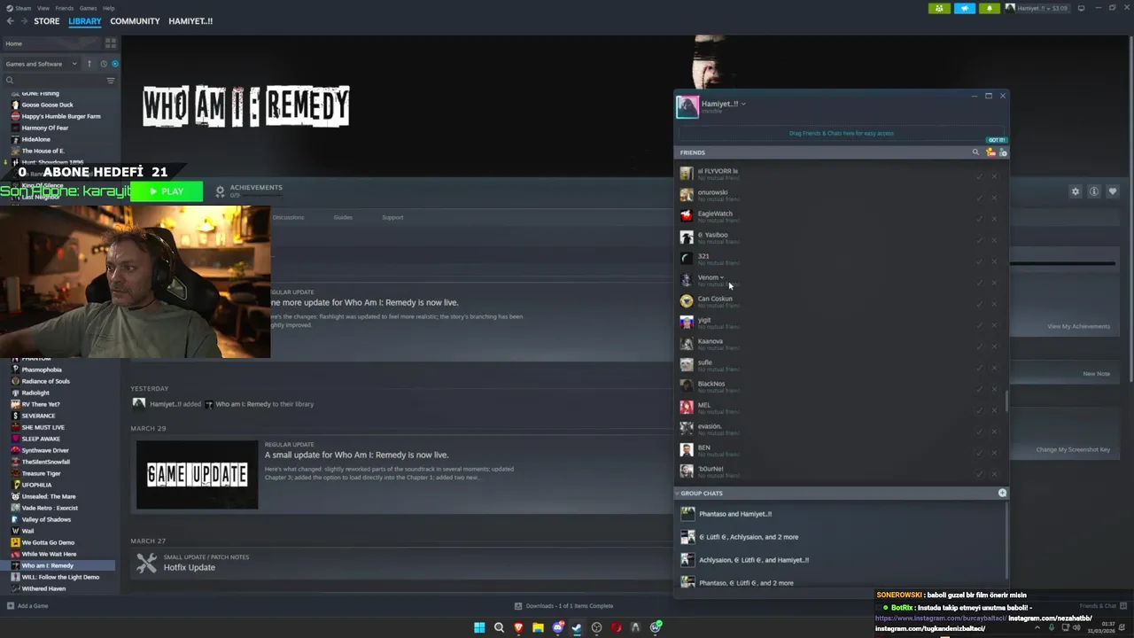
Task: Switch library to collections grid view
Action: (111, 43)
